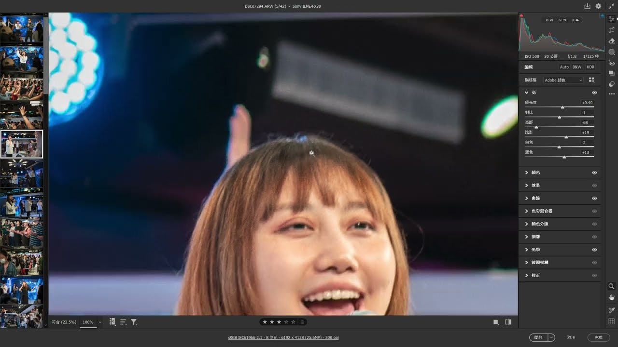Open Camera Raw preferences gear
The image size is (618, 347).
[599, 6]
